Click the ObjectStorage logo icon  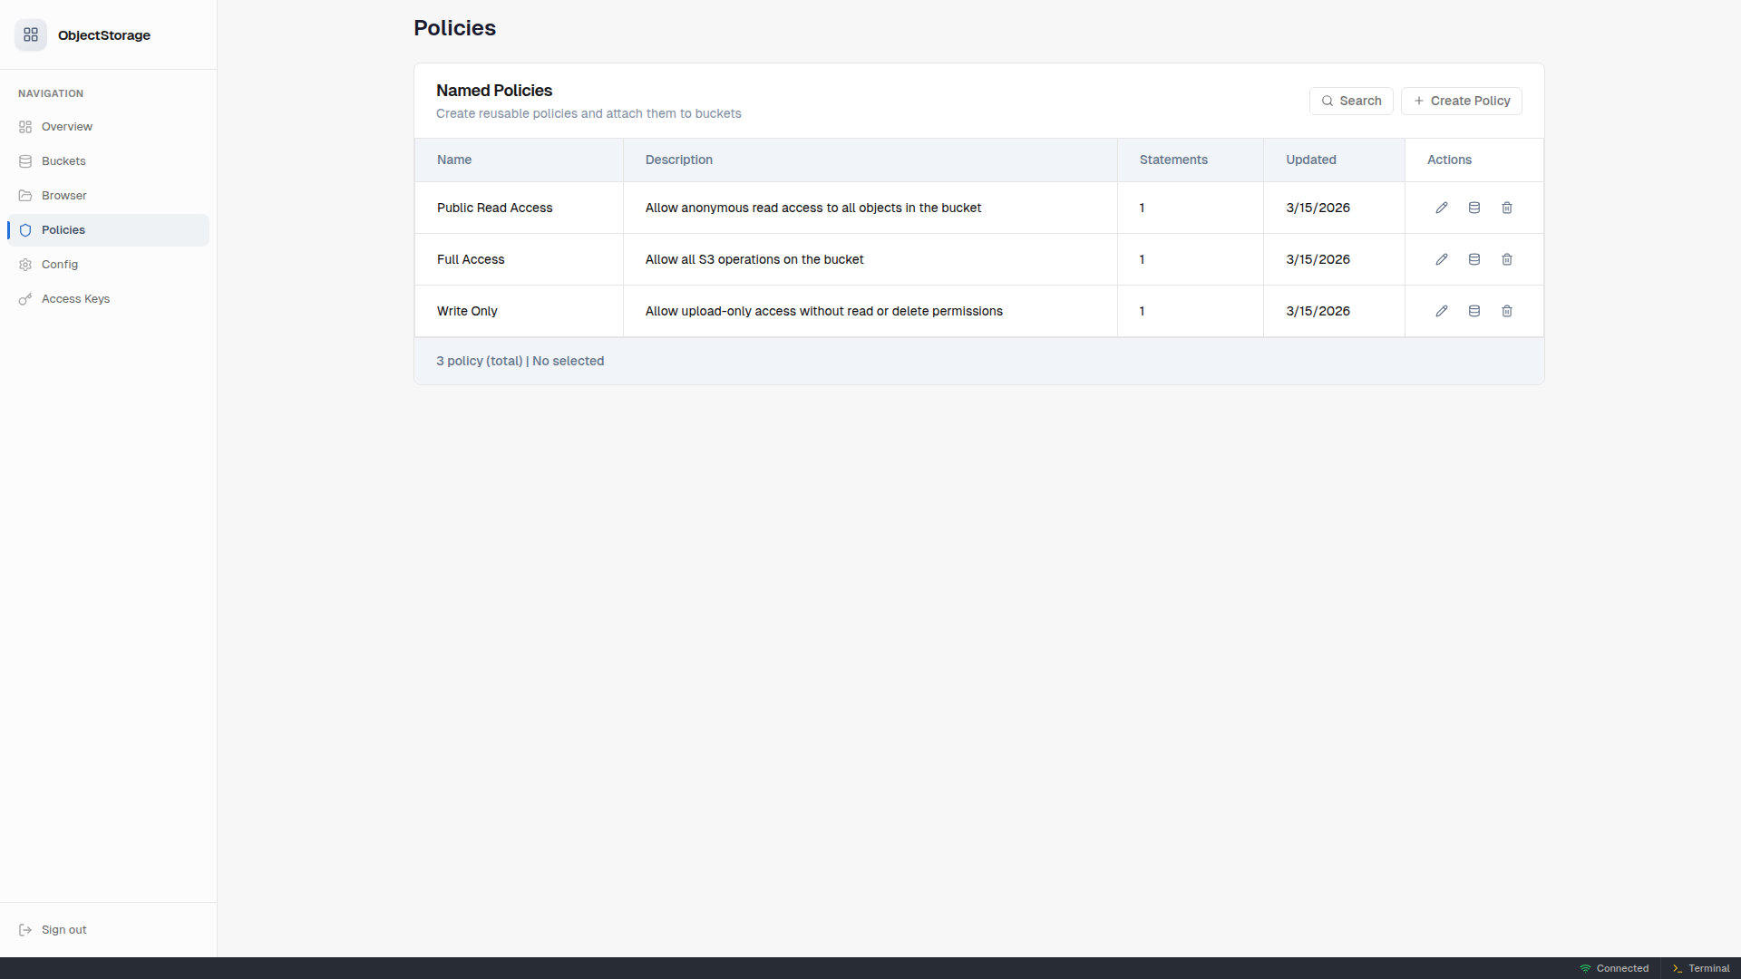coord(31,34)
